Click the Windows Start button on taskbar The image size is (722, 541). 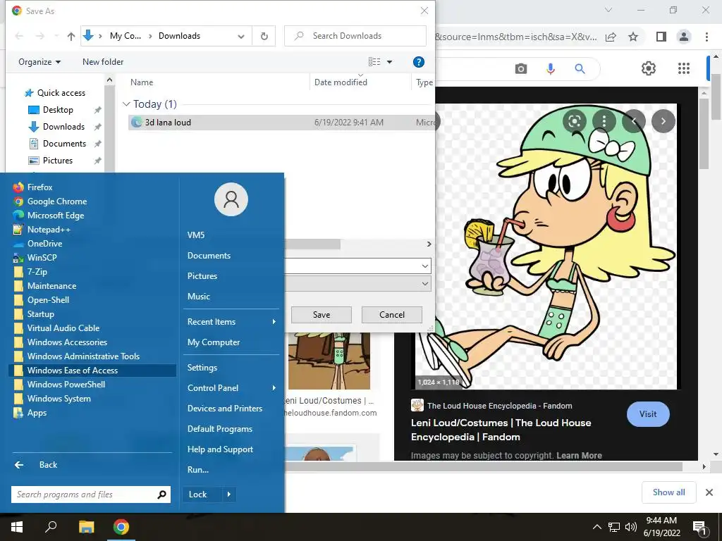point(17,527)
